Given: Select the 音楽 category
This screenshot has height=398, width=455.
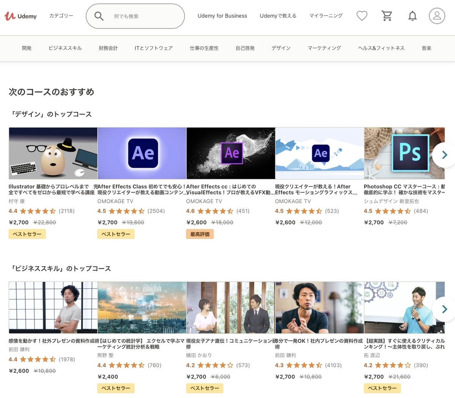Looking at the screenshot, I should pyautogui.click(x=427, y=48).
